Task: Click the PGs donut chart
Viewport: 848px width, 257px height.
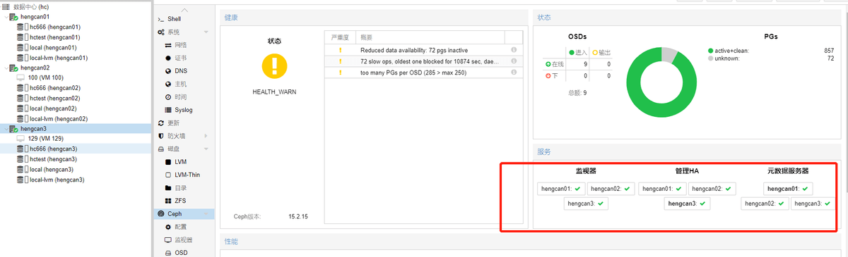Action: [x=661, y=82]
